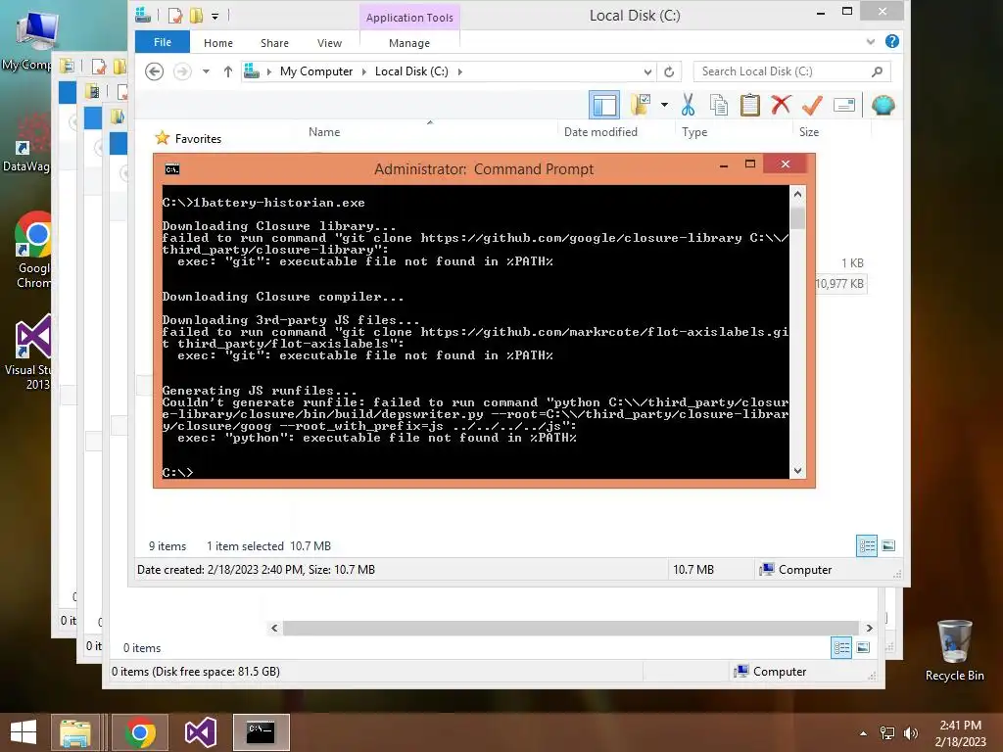The width and height of the screenshot is (1003, 752).
Task: Switch rear window to details view icon
Action: coord(841,648)
